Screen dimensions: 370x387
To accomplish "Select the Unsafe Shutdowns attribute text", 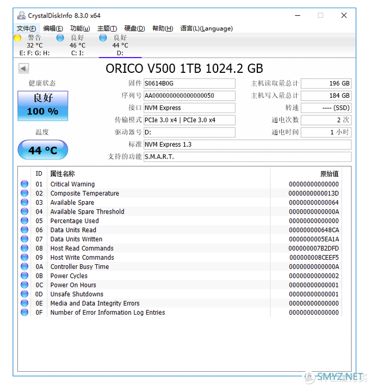I will [77, 294].
